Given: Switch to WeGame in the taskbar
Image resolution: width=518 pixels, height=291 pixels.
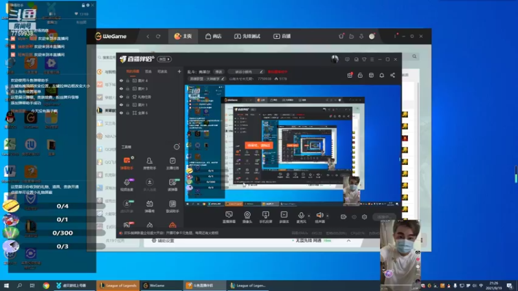Looking at the screenshot, I should tap(160, 285).
